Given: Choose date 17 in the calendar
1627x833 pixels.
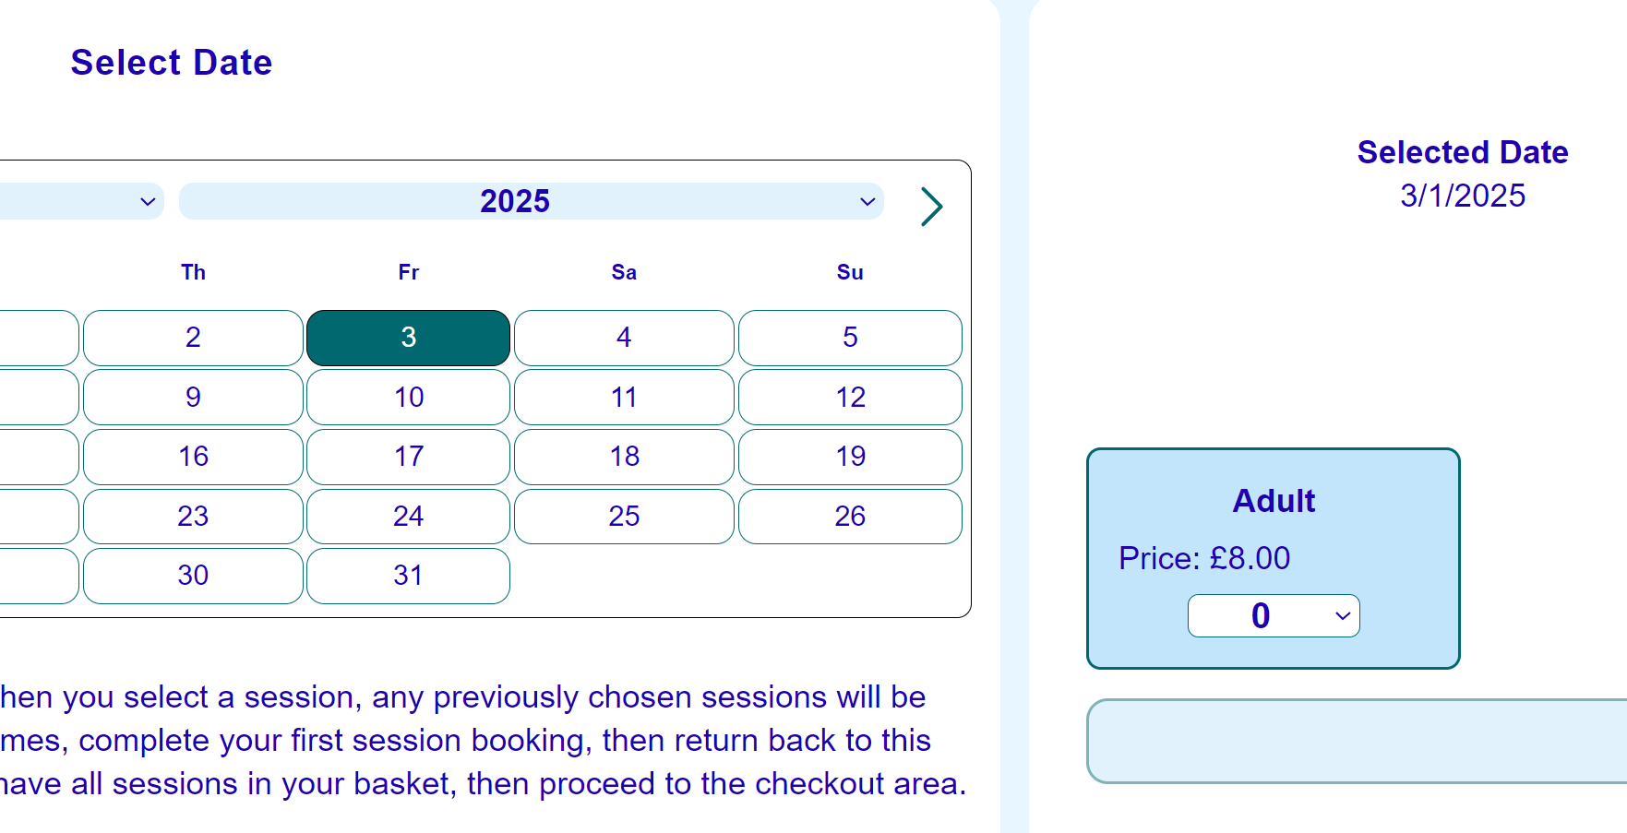Looking at the screenshot, I should (x=408, y=457).
